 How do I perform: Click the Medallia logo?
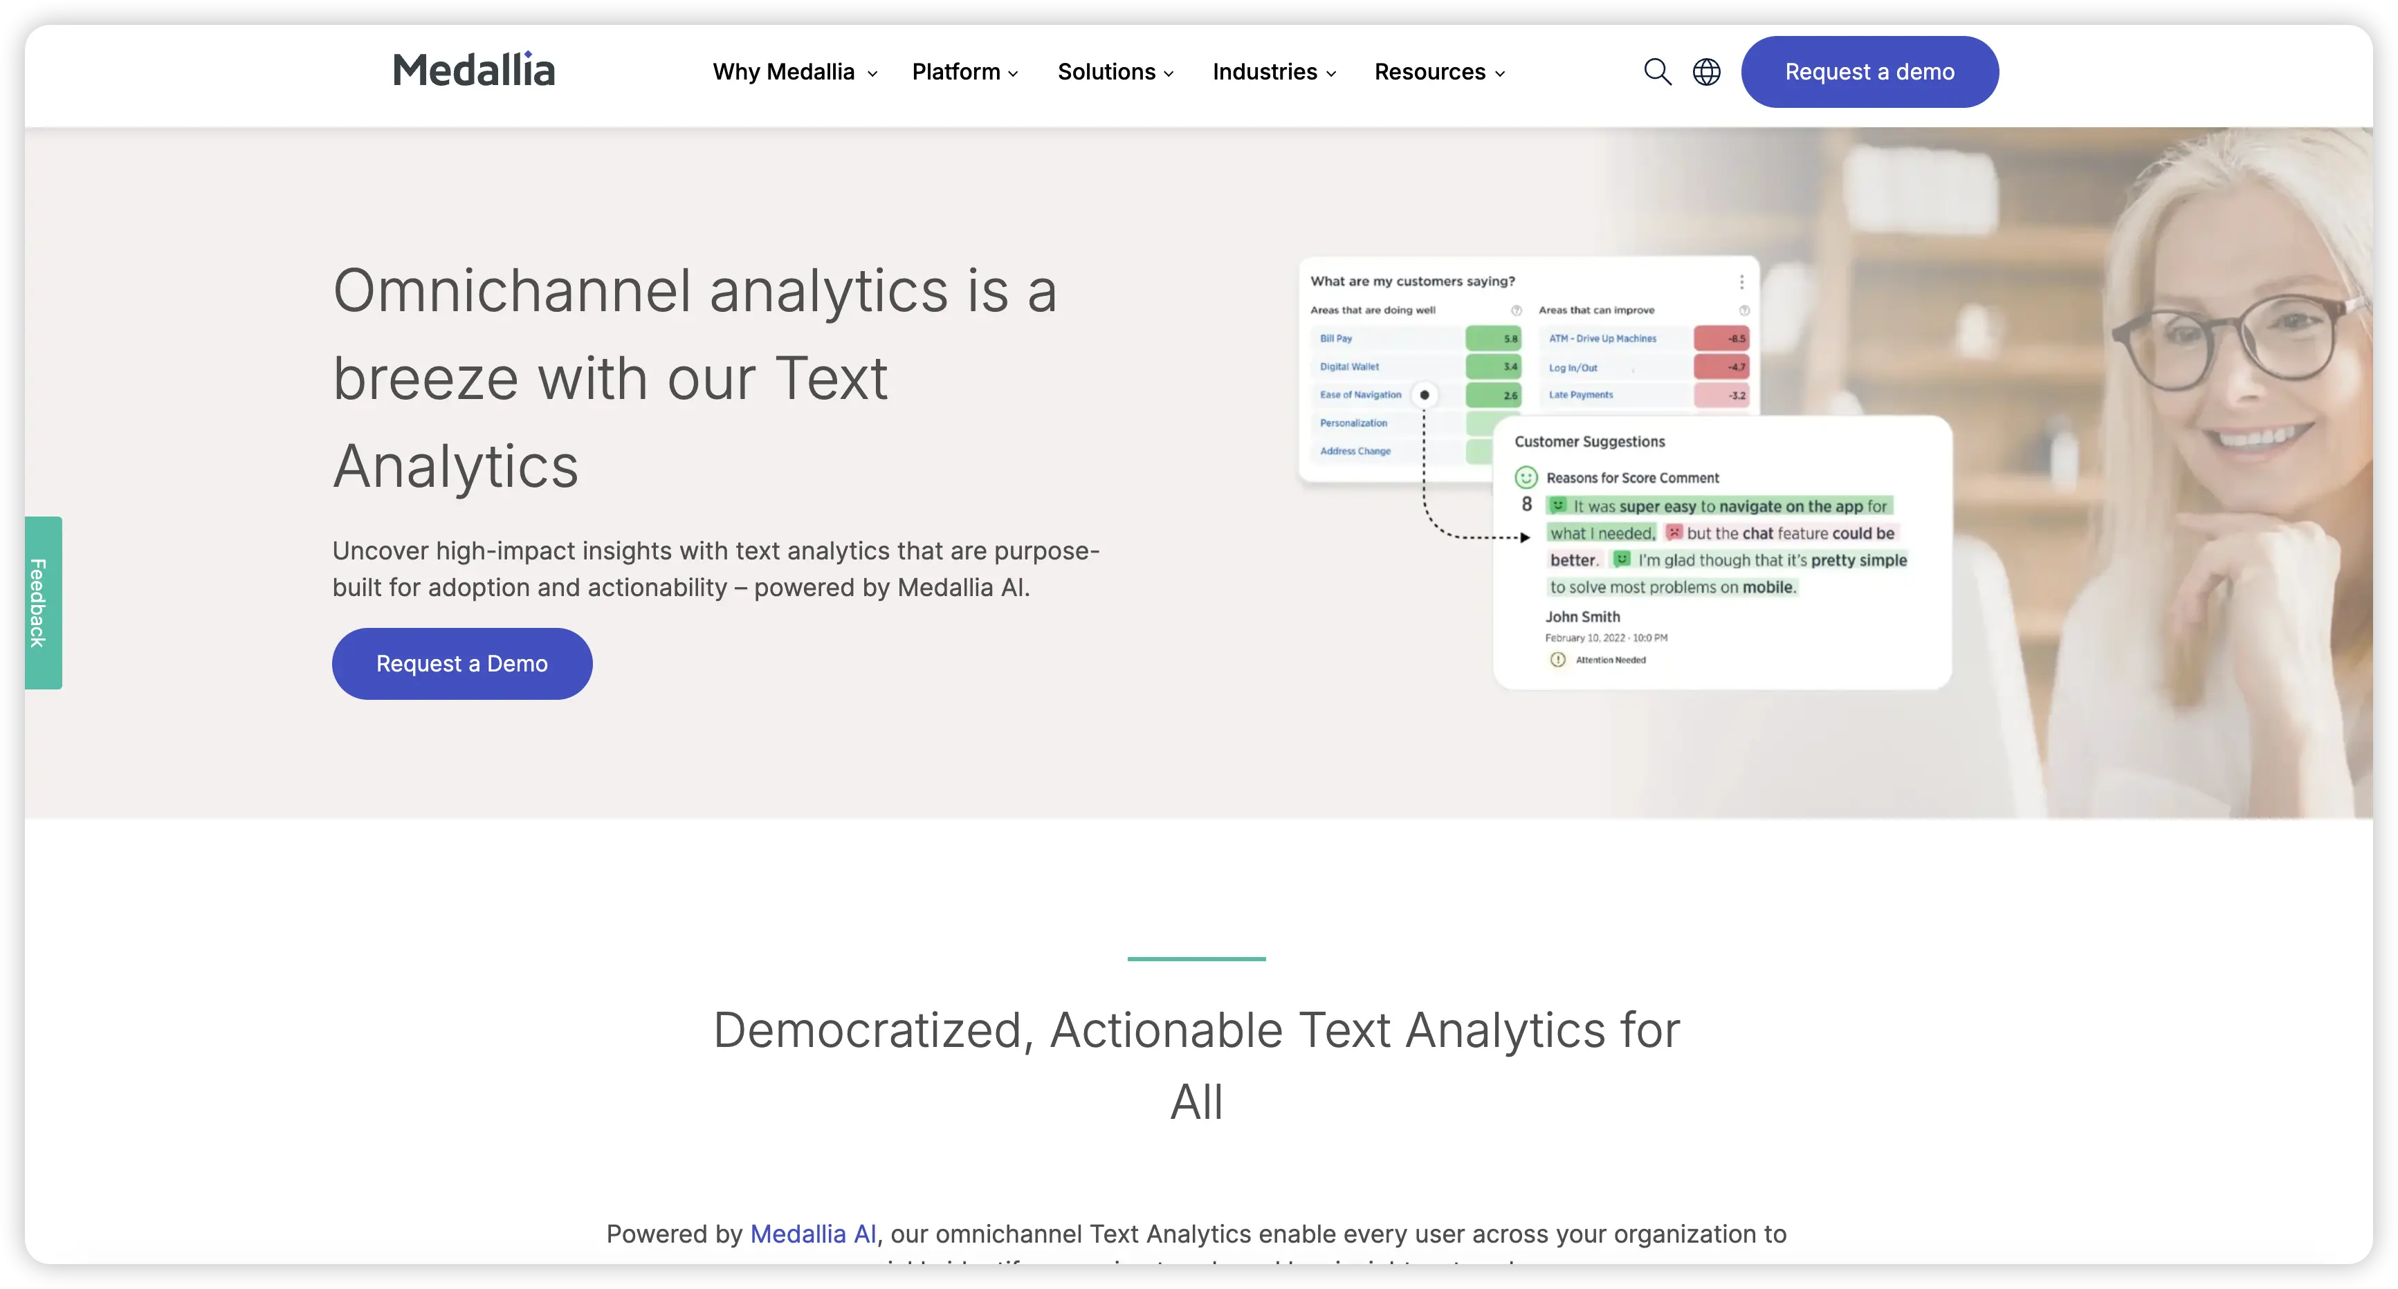coord(474,71)
